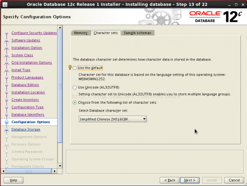
Task: Click the Java installer icon in title bar
Action: click(x=5, y=5)
